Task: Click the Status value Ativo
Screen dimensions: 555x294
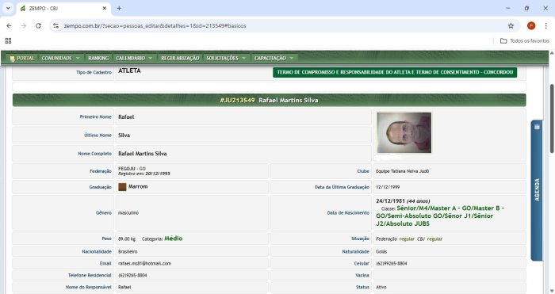Action: (x=381, y=288)
